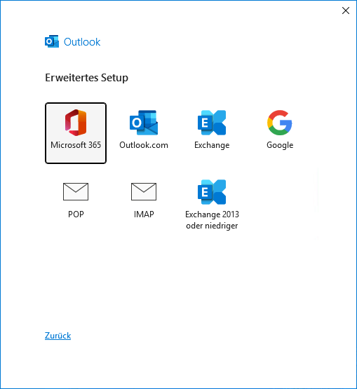This screenshot has width=357, height=389.
Task: Pick the Exchange 2013 oder niedriger icon
Action: (212, 192)
